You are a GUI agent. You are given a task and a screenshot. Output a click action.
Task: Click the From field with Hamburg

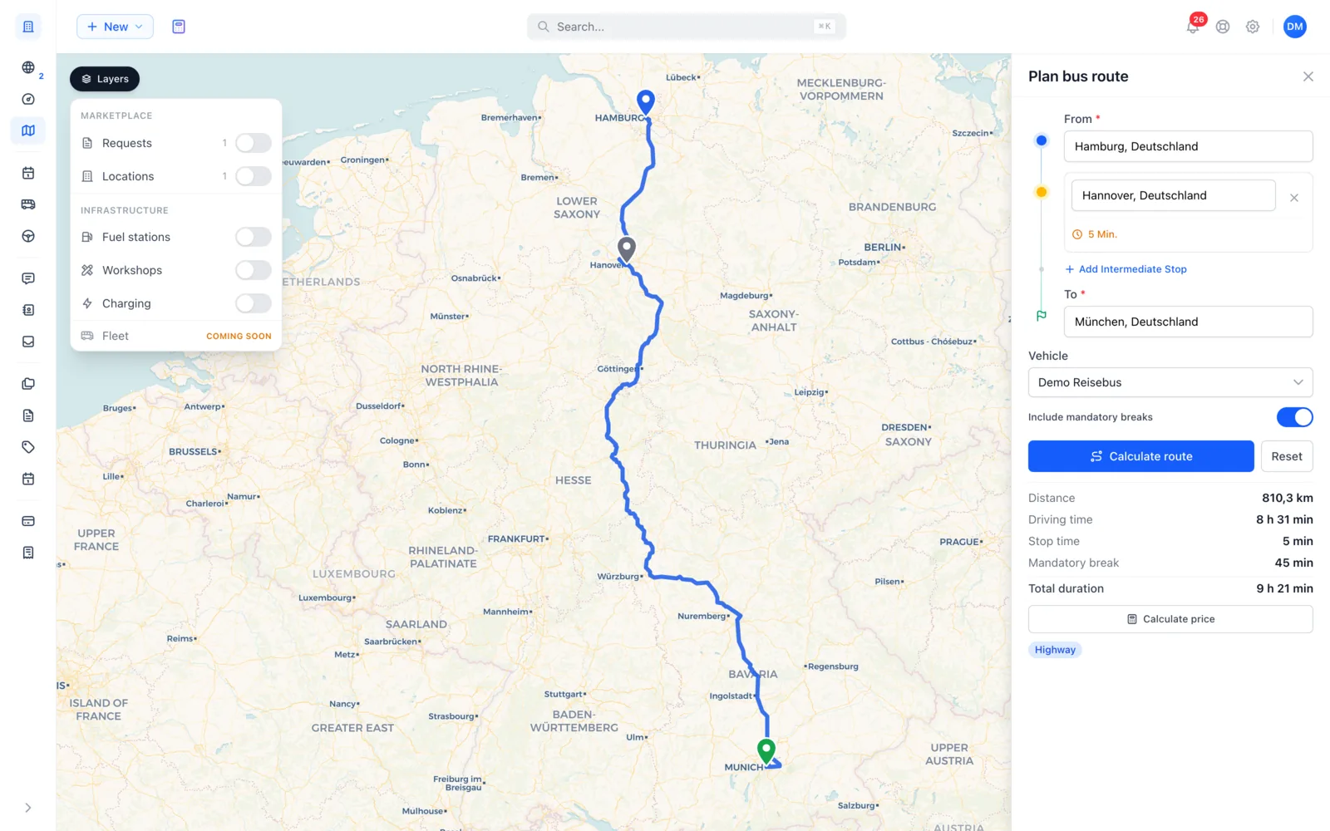point(1188,146)
